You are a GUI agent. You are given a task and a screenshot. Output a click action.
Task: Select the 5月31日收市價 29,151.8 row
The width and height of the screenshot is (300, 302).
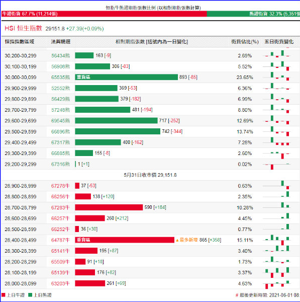(x=150, y=175)
